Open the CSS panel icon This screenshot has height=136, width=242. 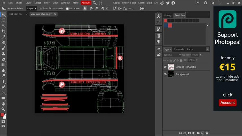click(158, 48)
